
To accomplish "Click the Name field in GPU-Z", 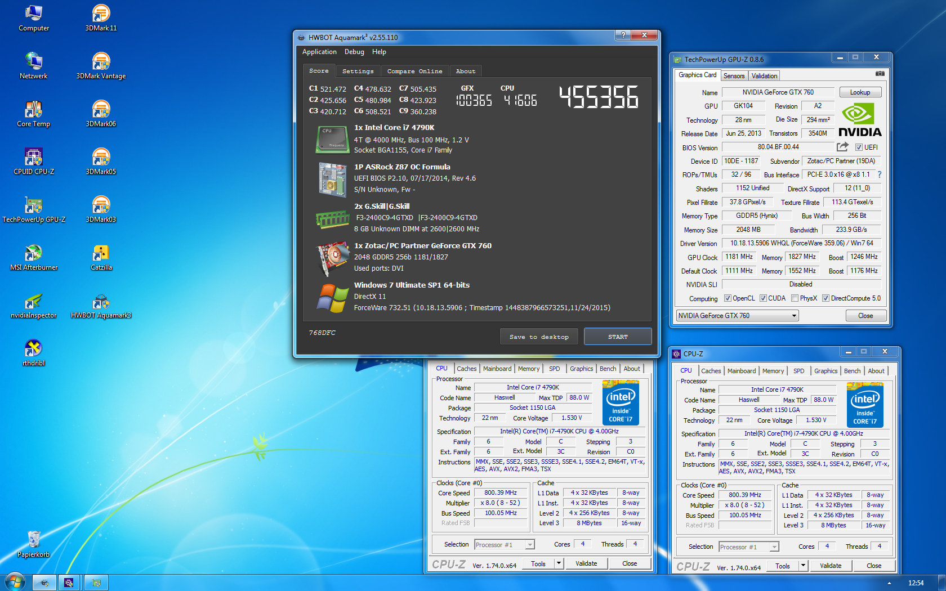I will click(778, 92).
